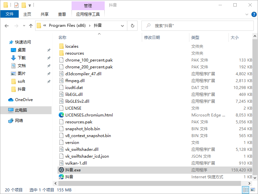Select the chrome_100_percent.pak file icon
This screenshot has height=194, width=258.
click(61, 60)
